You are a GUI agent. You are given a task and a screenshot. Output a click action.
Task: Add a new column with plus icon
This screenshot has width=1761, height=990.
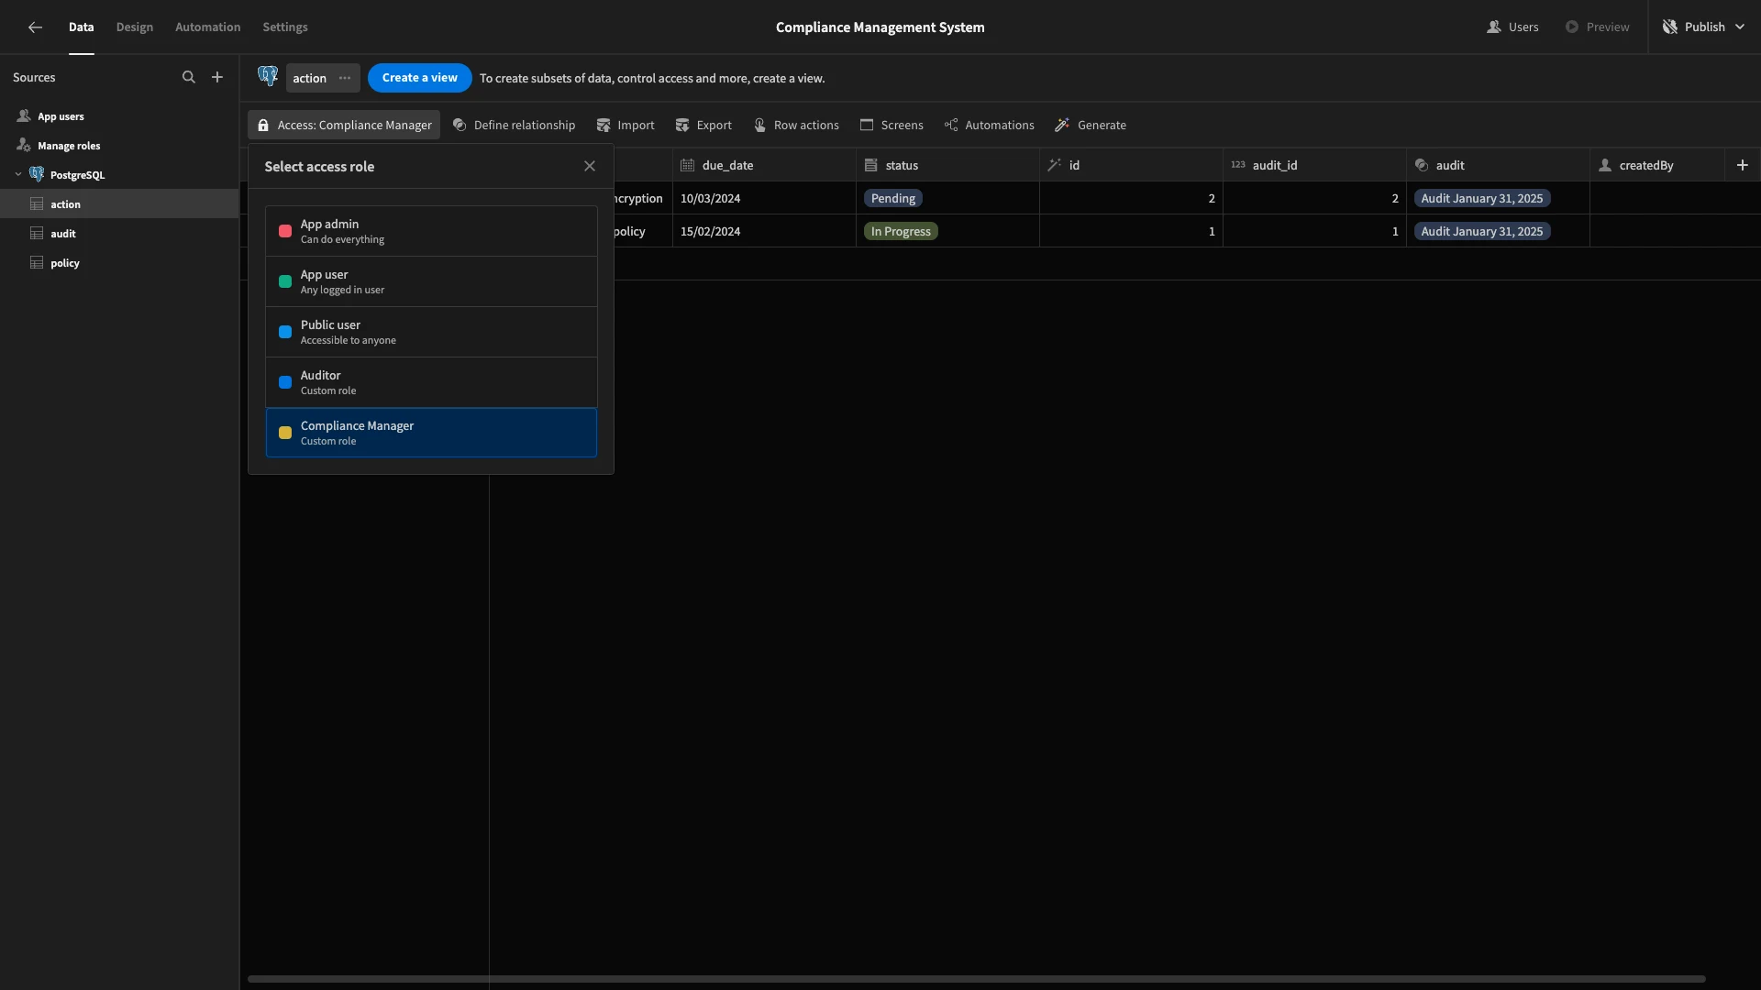pos(1743,165)
